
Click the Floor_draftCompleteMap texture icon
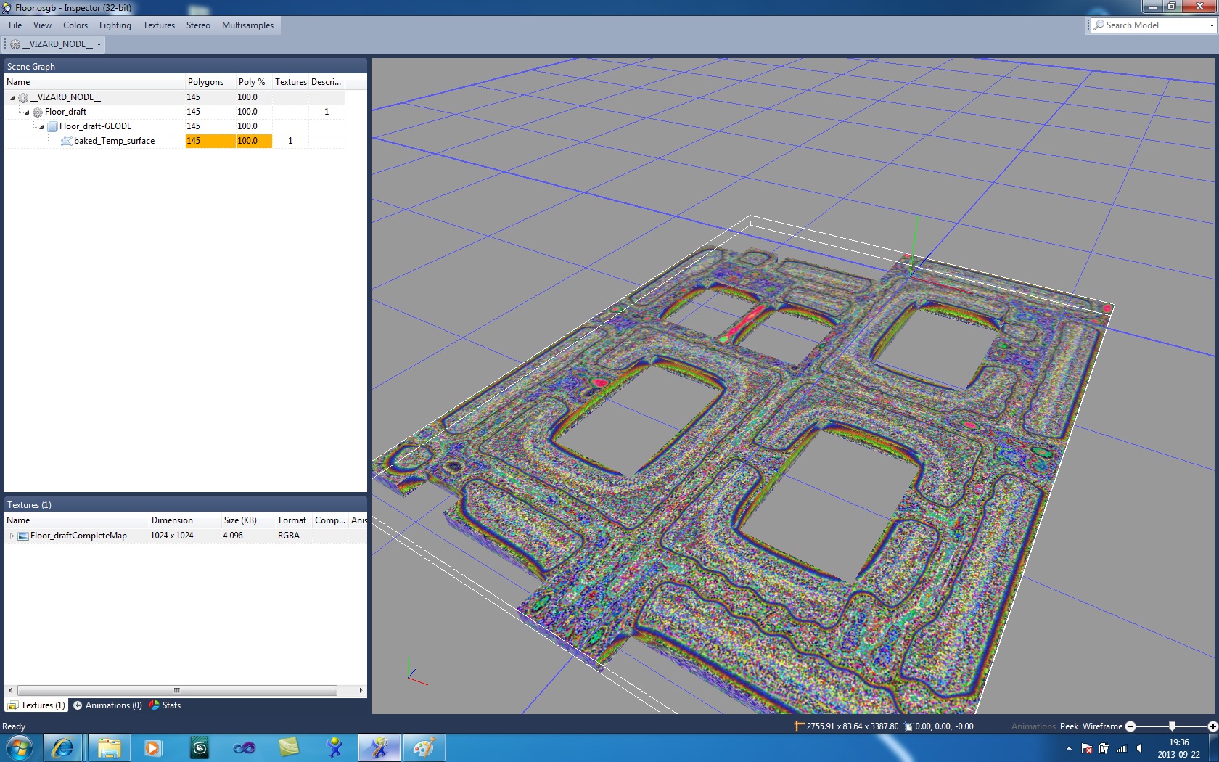(x=23, y=536)
